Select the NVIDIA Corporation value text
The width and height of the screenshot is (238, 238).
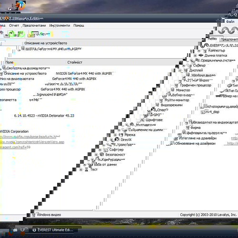[14, 131]
